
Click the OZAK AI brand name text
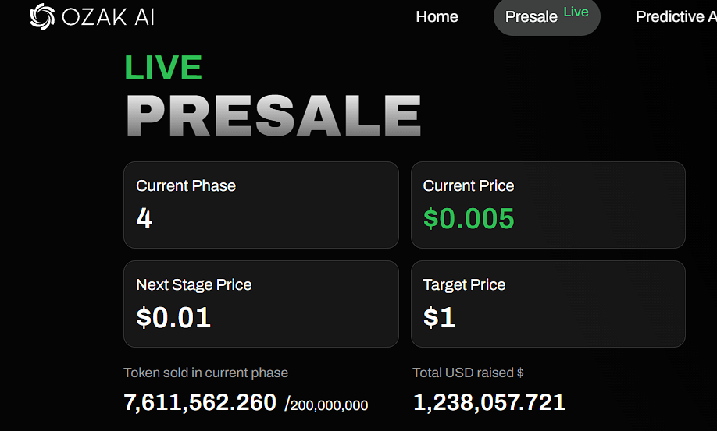108,17
